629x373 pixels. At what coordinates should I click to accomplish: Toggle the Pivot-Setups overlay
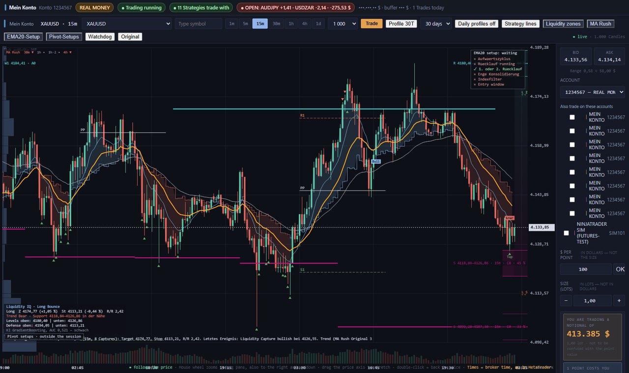pyautogui.click(x=64, y=37)
